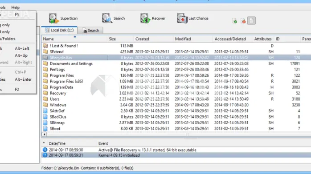Switch to the Search tab
The height and width of the screenshot is (174, 311).
(90, 31)
